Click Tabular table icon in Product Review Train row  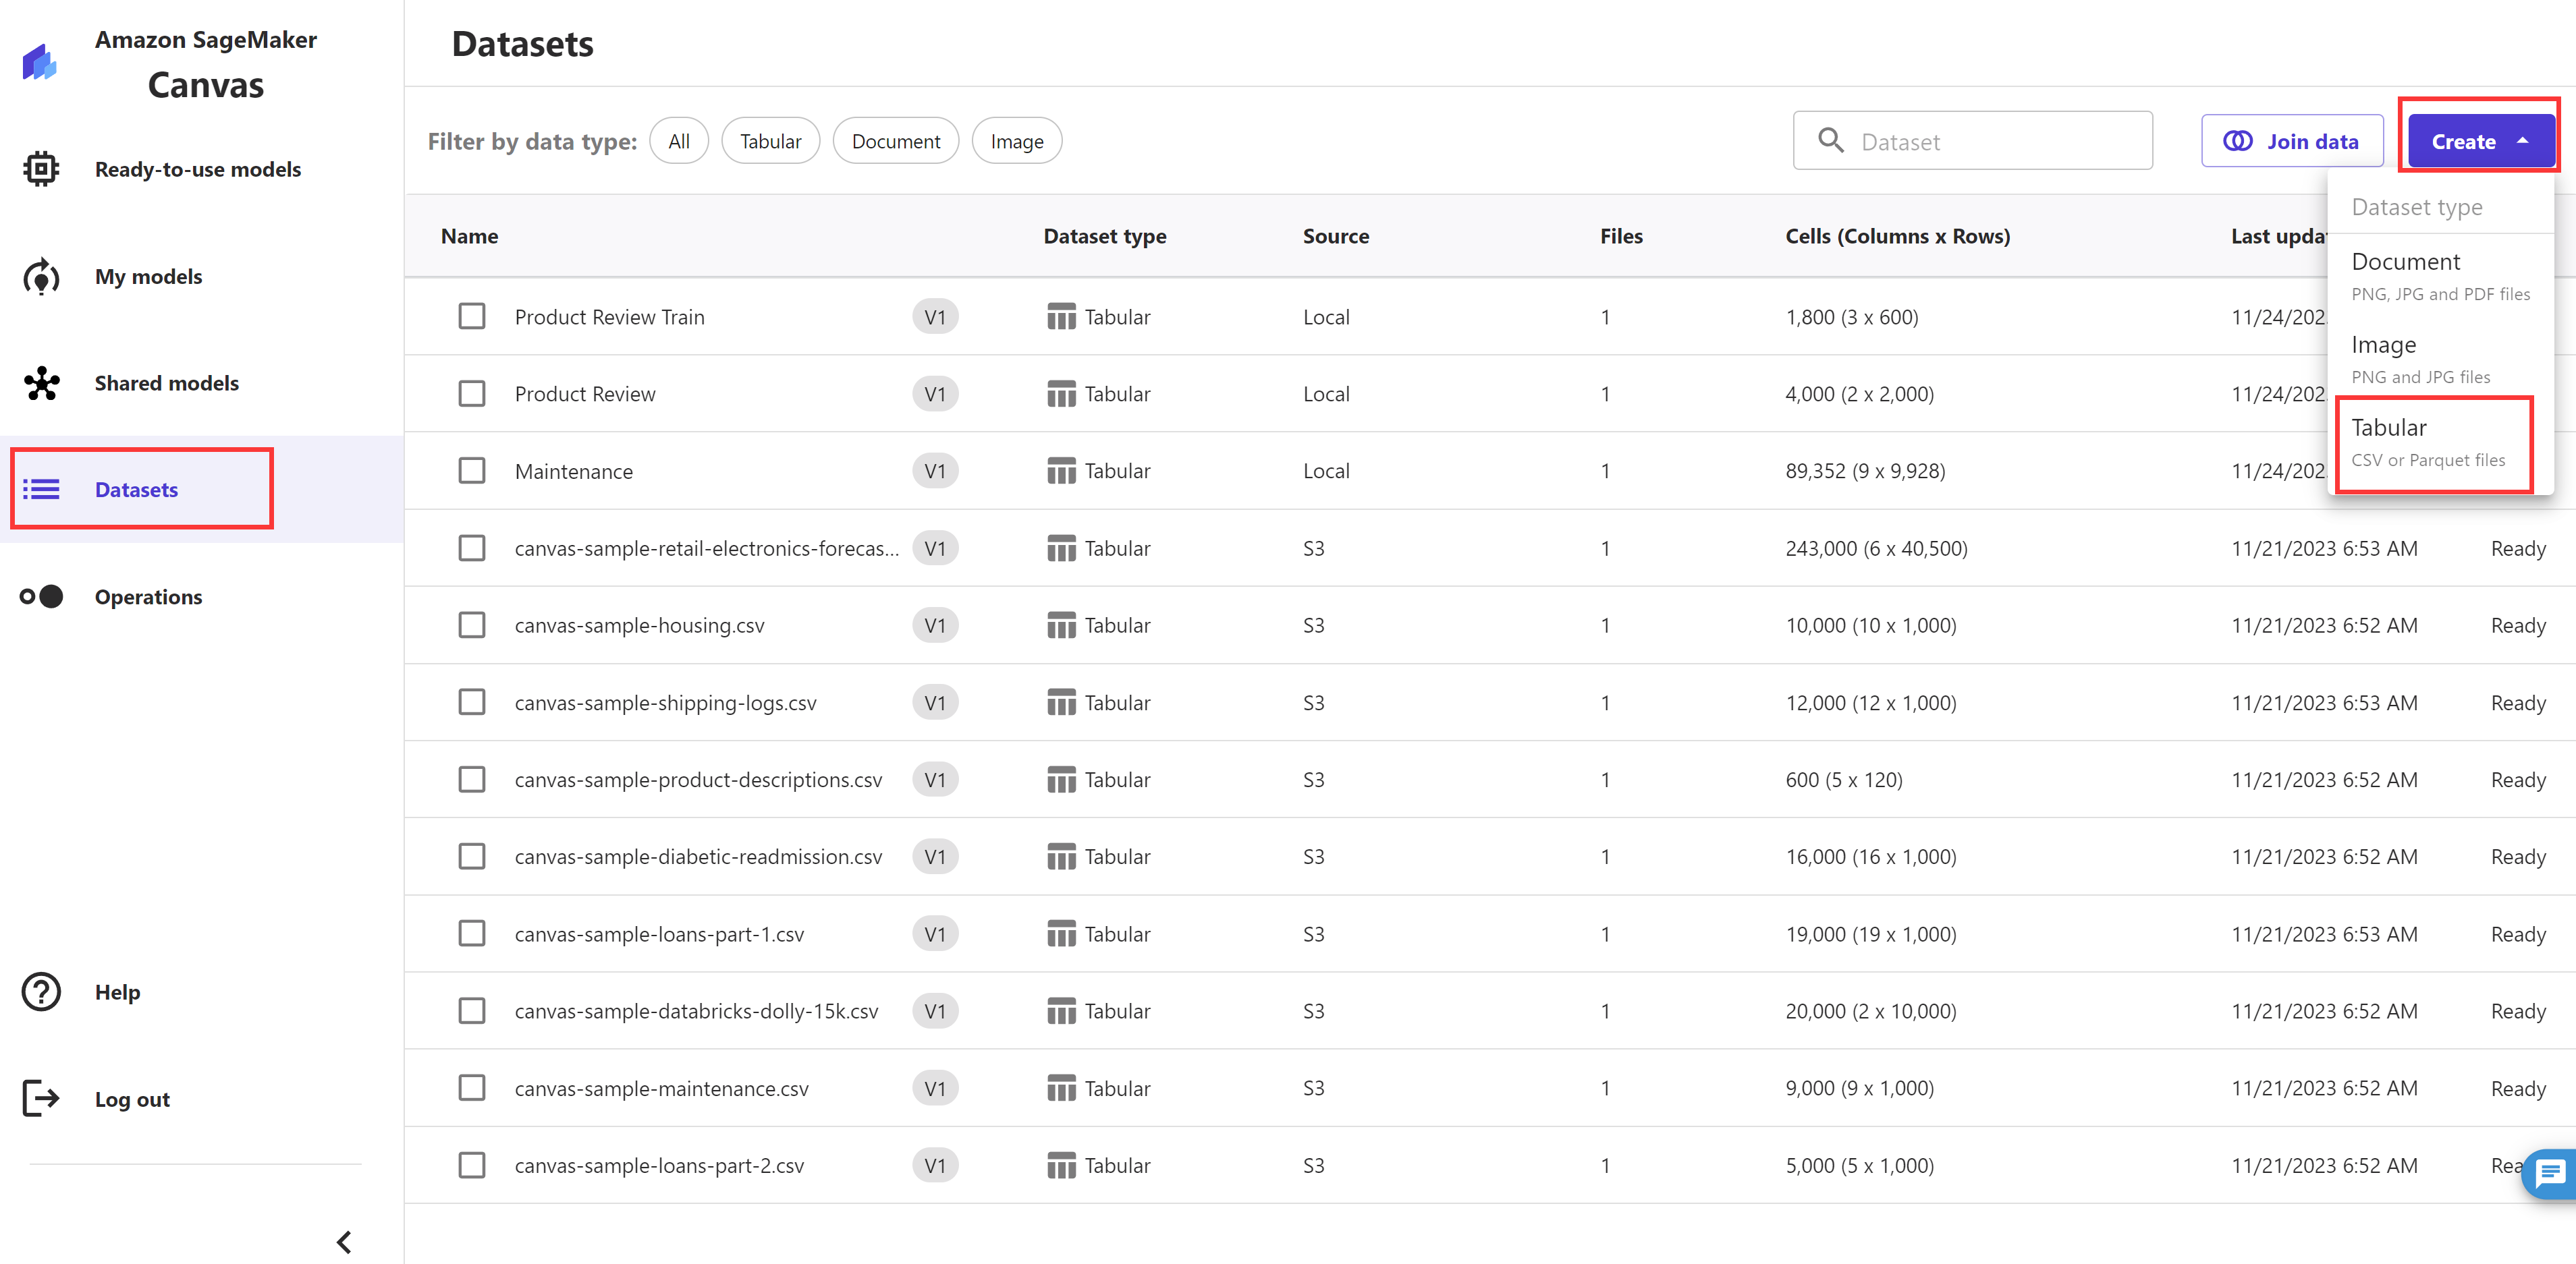tap(1061, 317)
